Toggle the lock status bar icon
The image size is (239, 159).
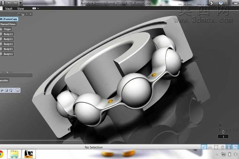(223, 147)
